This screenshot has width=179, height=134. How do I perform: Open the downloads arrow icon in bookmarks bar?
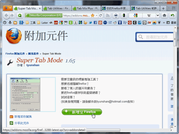10,23
